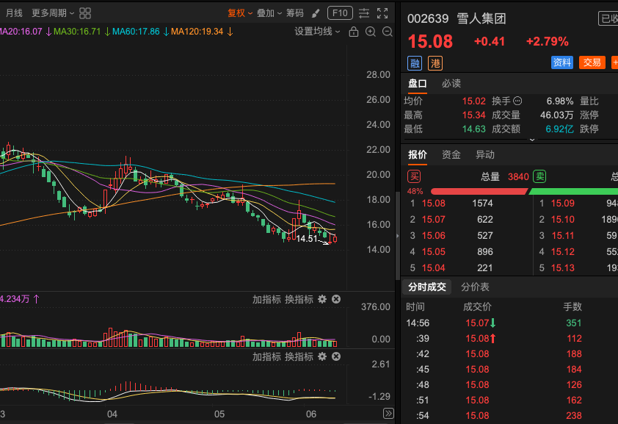Select the drawing brush tool icon
Viewport: 618px width, 424px height.
(x=316, y=13)
